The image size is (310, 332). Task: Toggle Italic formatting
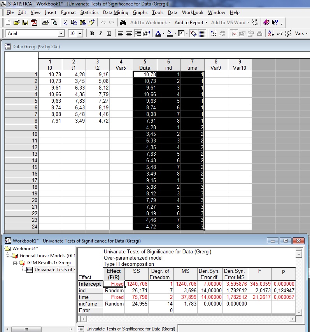click(x=100, y=33)
